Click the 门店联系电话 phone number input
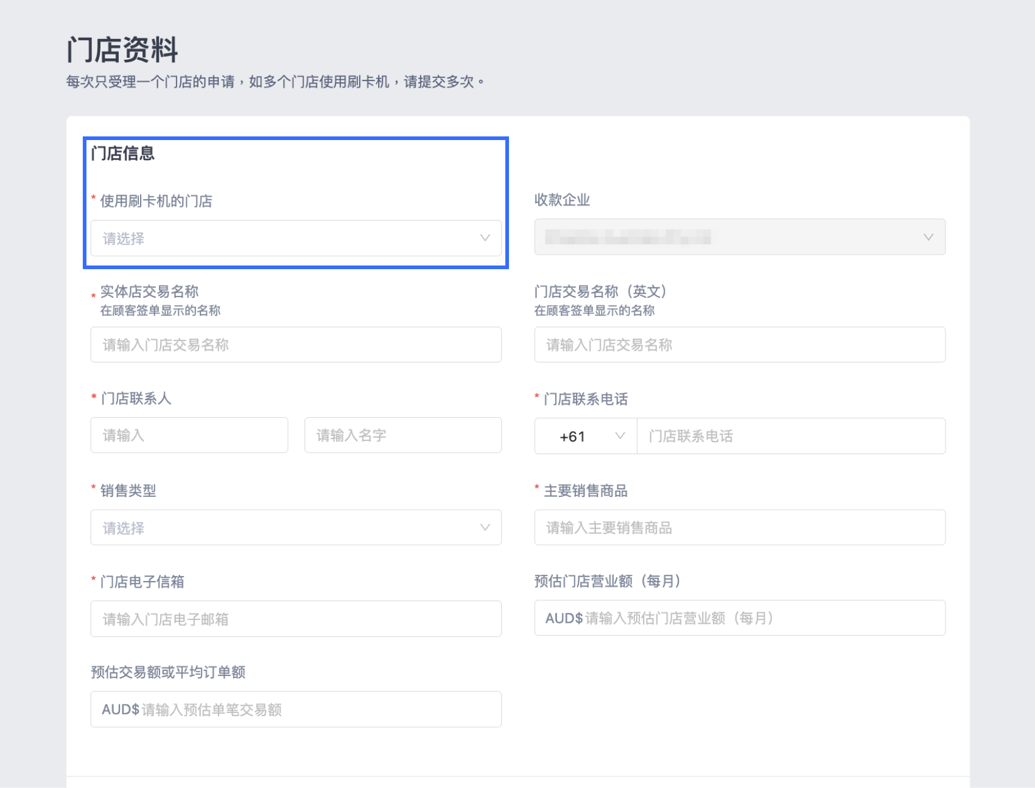1035x788 pixels. [790, 436]
